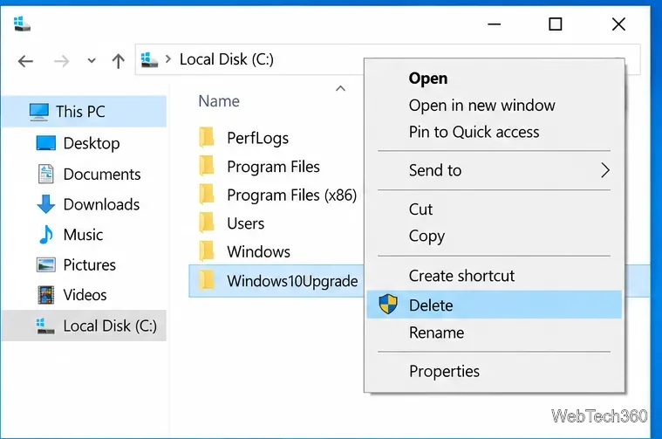The height and width of the screenshot is (439, 662).
Task: Choose Delete from context menu
Action: [494, 305]
